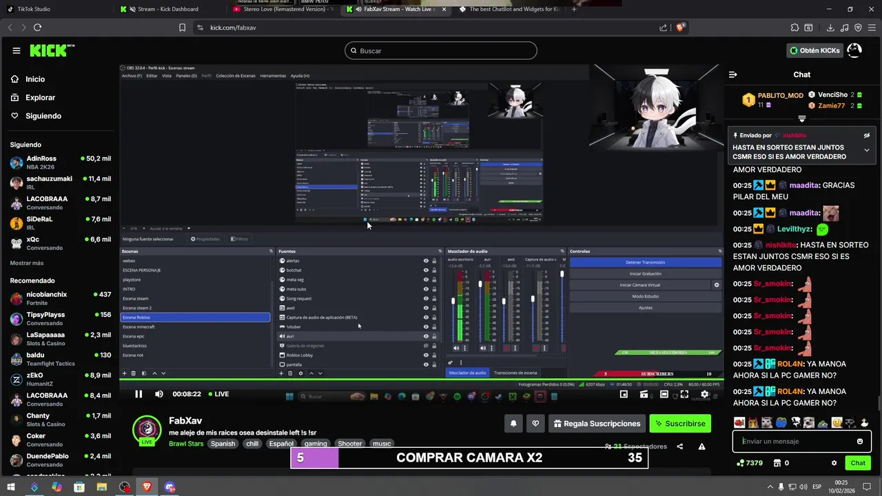Open FabXav channel avatar
882x496 pixels.
point(147,430)
